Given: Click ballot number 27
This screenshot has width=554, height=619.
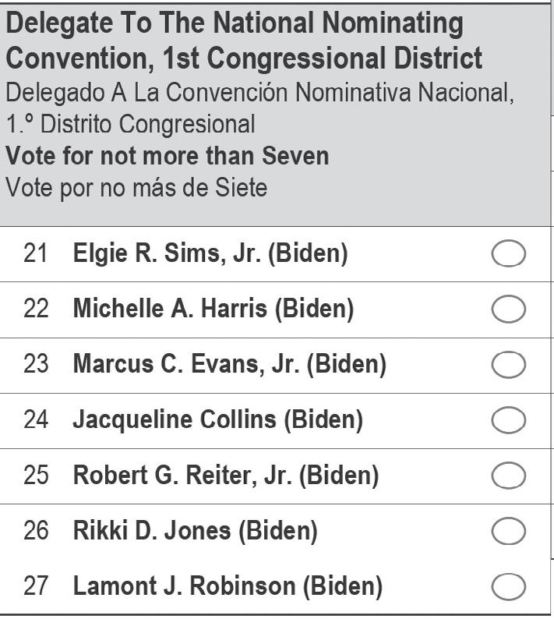Looking at the screenshot, I should [x=36, y=587].
